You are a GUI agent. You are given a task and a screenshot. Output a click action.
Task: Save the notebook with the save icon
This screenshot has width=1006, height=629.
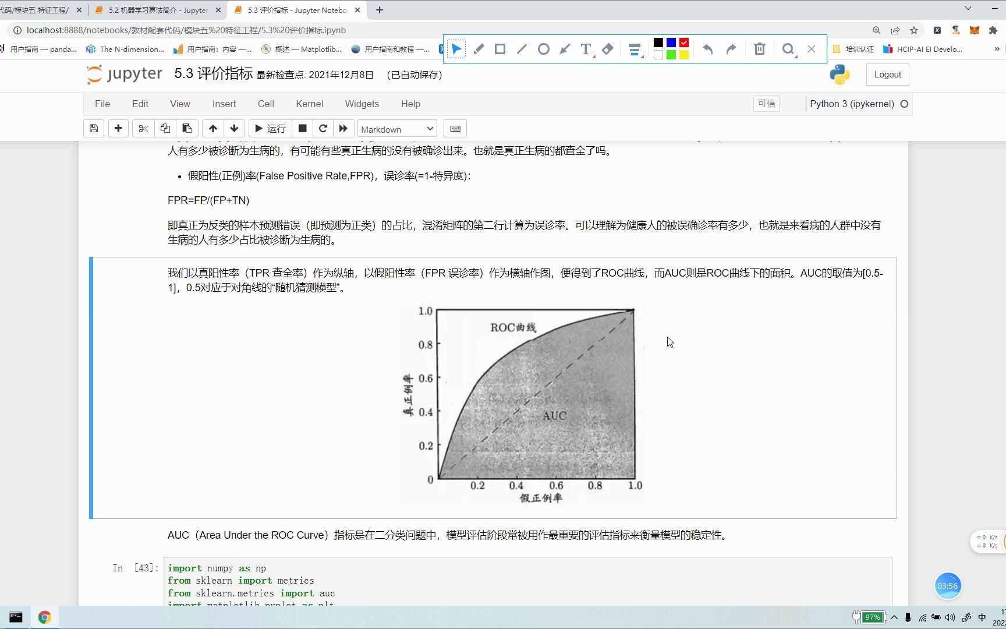coord(94,128)
